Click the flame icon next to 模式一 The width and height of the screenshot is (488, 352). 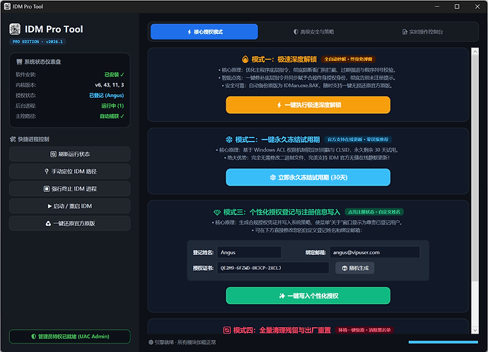coord(245,59)
